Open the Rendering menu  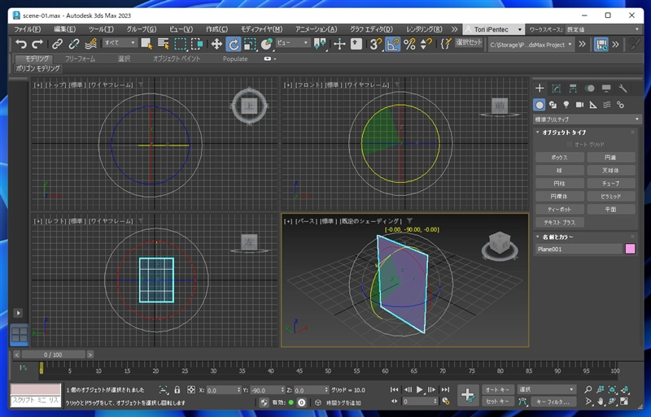pyautogui.click(x=424, y=29)
